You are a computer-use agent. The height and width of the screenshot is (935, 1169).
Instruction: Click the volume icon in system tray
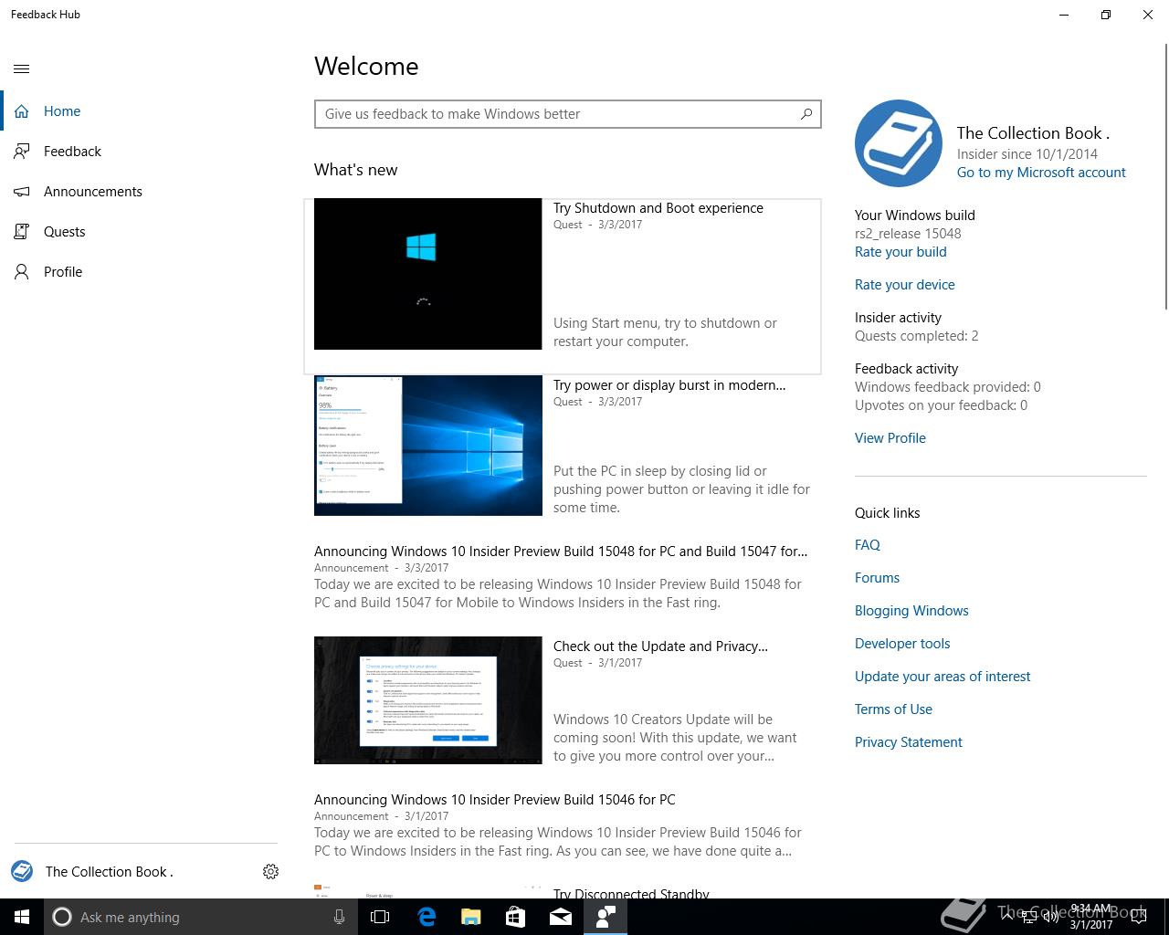[x=1051, y=917]
